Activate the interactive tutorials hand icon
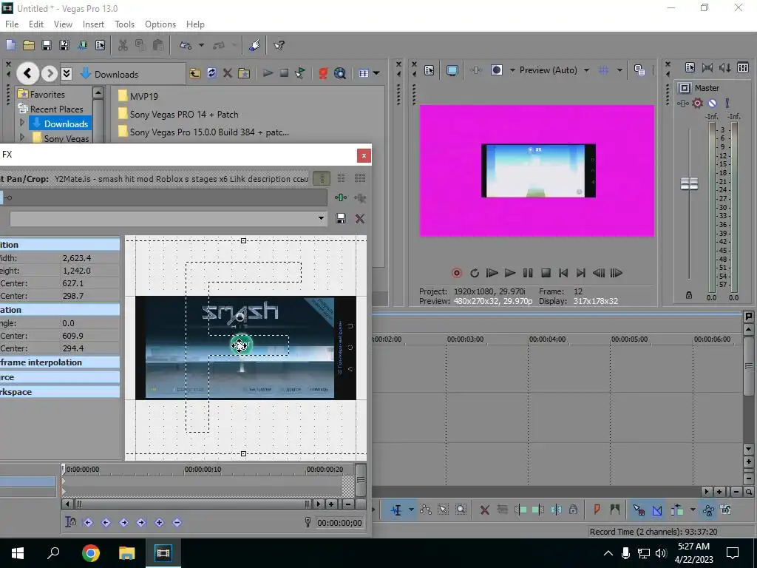Viewport: 757px width, 568px height. pyautogui.click(x=255, y=45)
